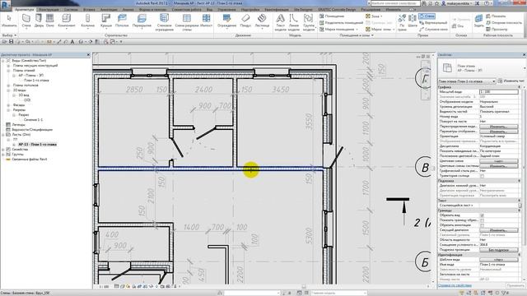Switch to the Конструкция ribbon tab
This screenshot has height=296, width=527.
[49, 10]
